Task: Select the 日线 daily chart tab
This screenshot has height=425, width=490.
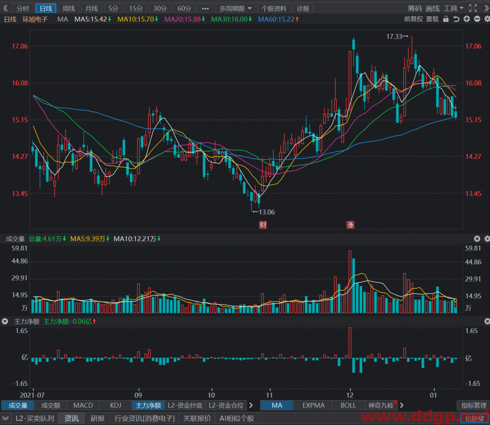Action: click(45, 9)
